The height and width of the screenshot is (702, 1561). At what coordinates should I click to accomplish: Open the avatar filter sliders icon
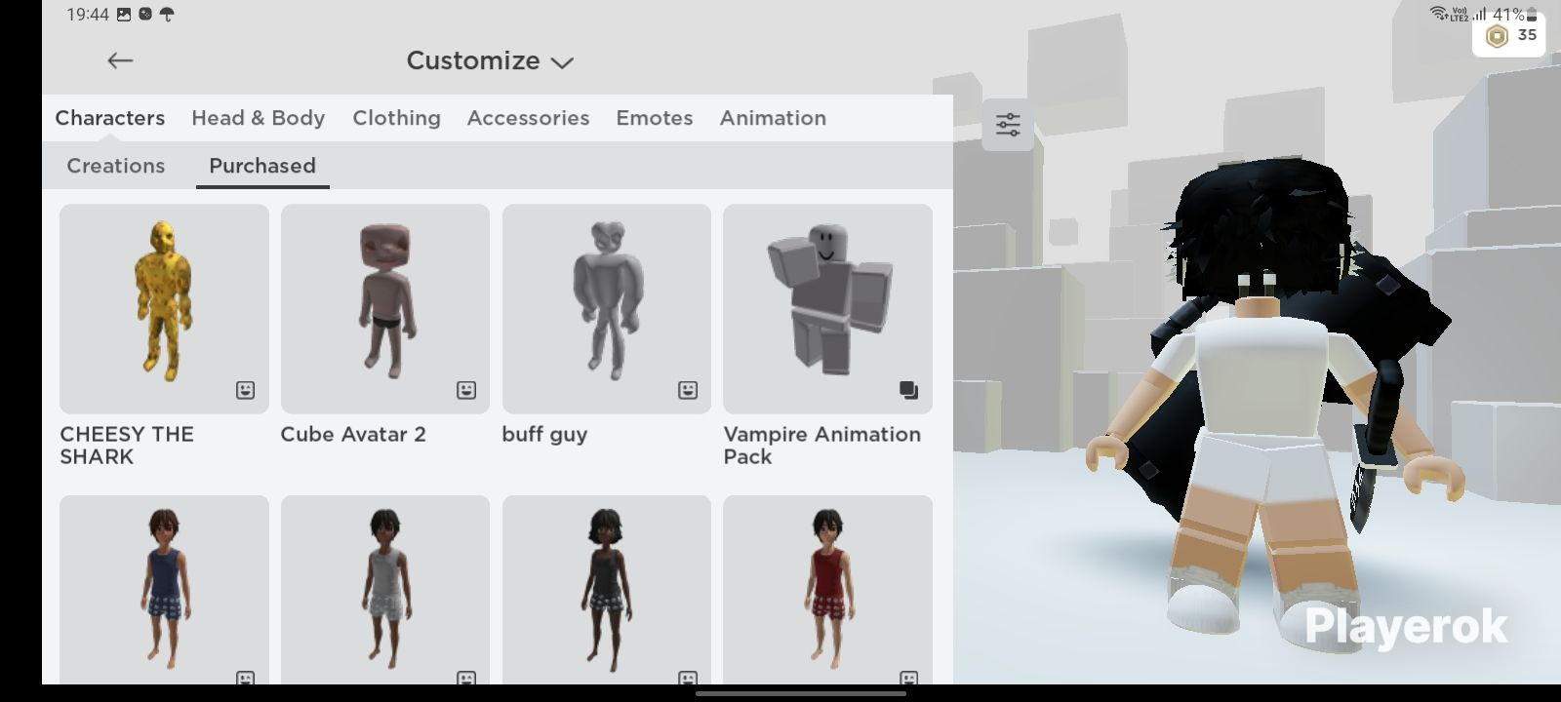pyautogui.click(x=1008, y=125)
